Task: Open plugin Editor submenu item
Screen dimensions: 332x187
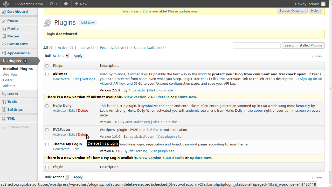Action: coord(8,80)
